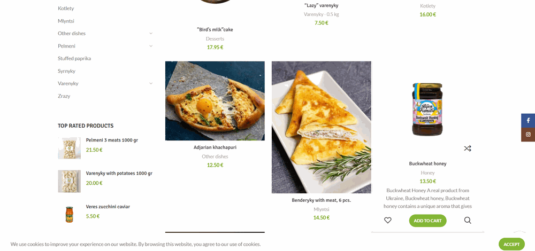Open quick view for Buckwheat honey
535x251 pixels.
468,220
